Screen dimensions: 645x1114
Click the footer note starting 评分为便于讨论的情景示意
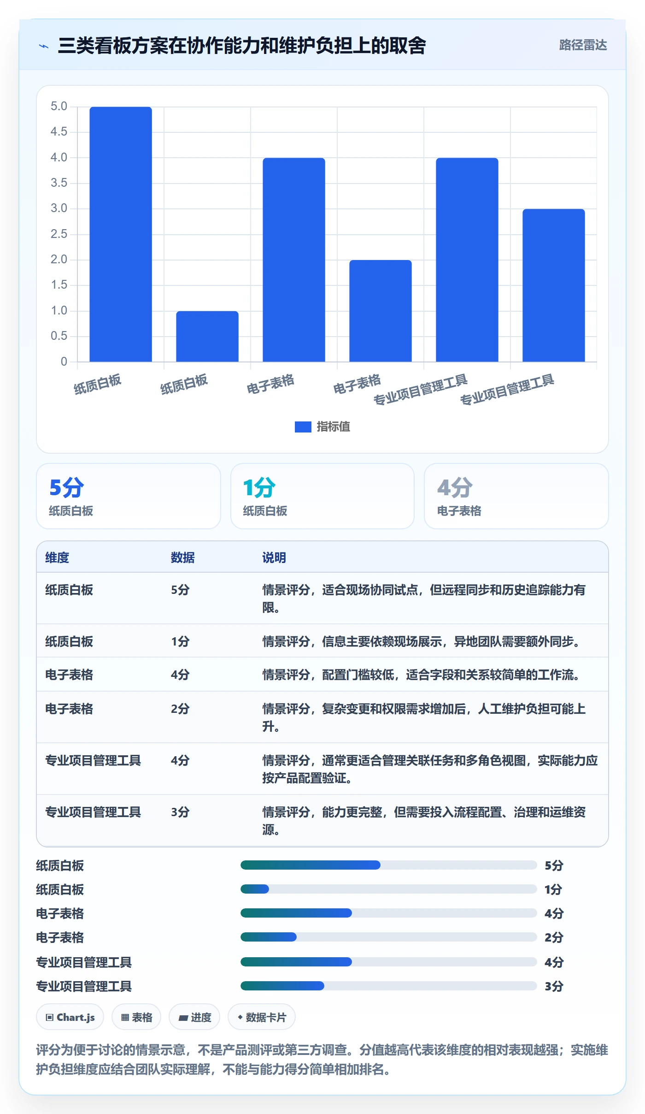322,1059
